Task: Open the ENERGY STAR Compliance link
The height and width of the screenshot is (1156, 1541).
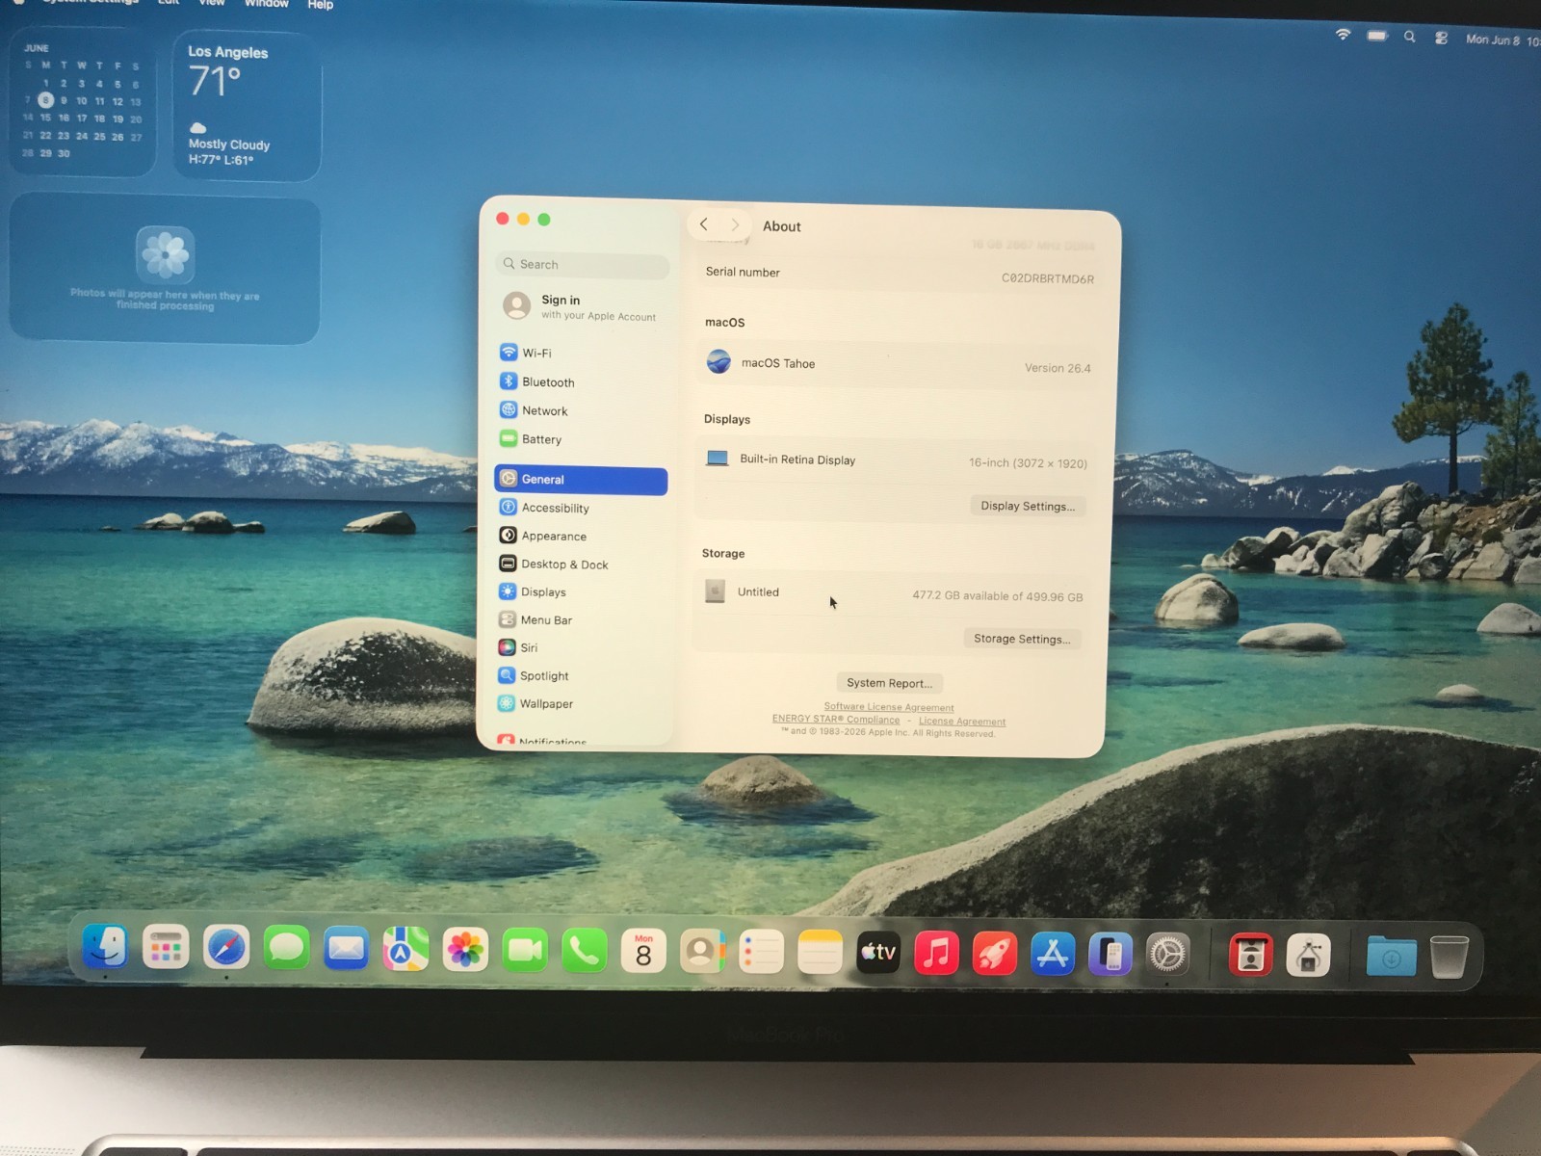Action: [836, 720]
